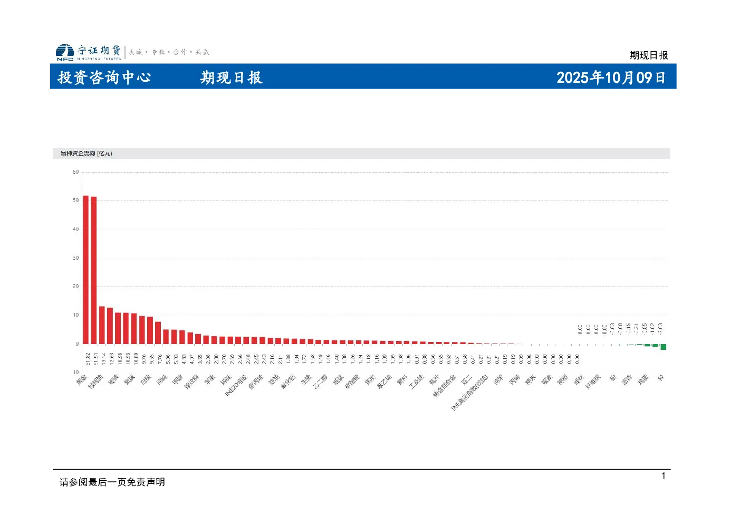Click the value label 51.82
This screenshot has width=740, height=524.
tap(88, 359)
